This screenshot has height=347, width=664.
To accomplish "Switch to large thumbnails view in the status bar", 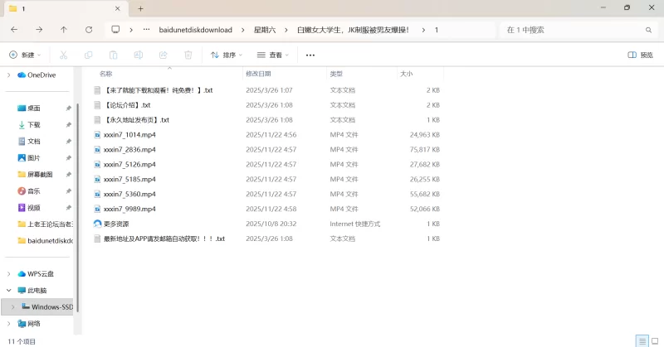I will (654, 341).
